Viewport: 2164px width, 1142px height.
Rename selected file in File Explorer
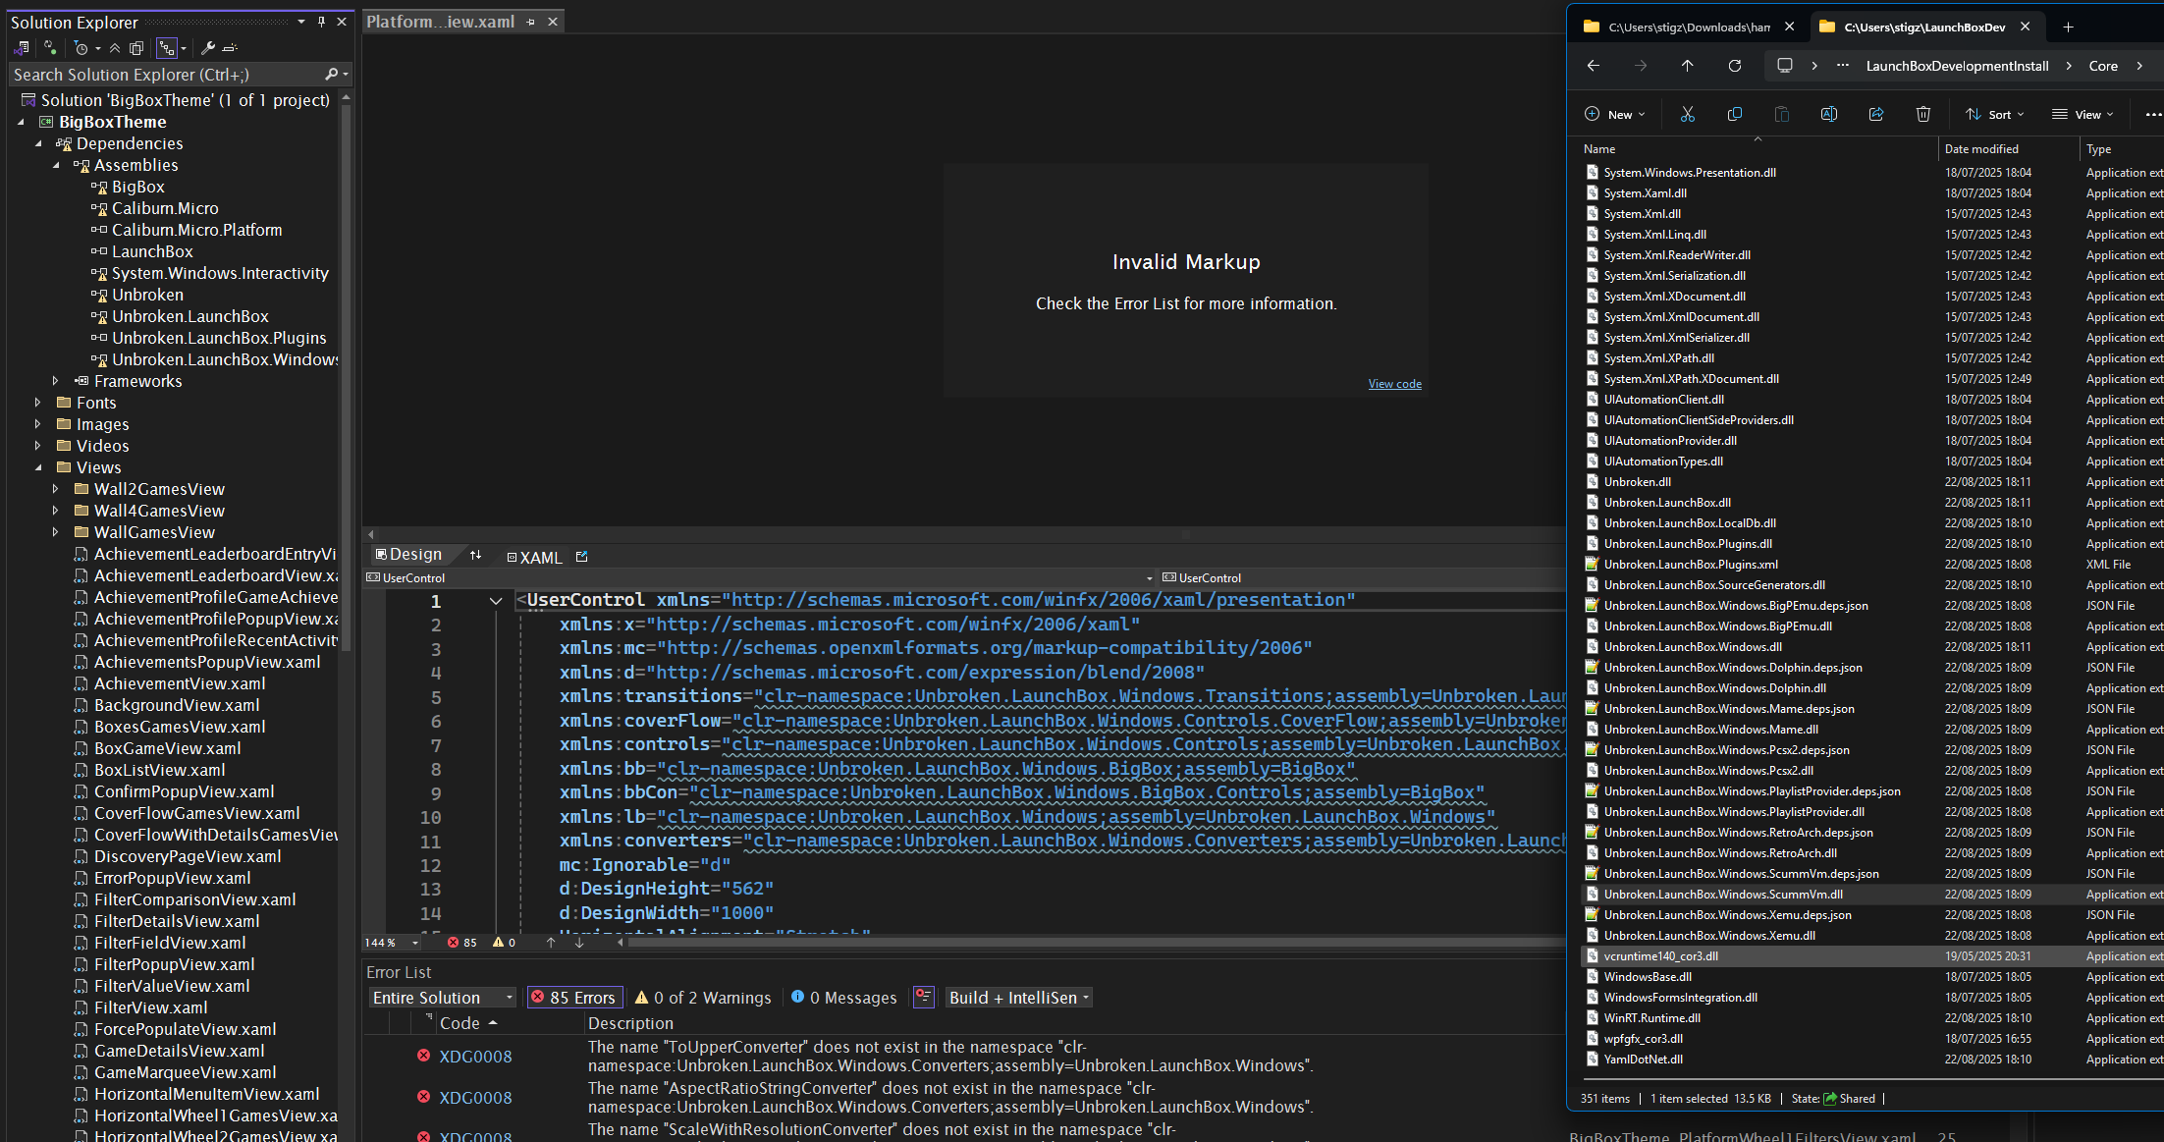[1829, 114]
